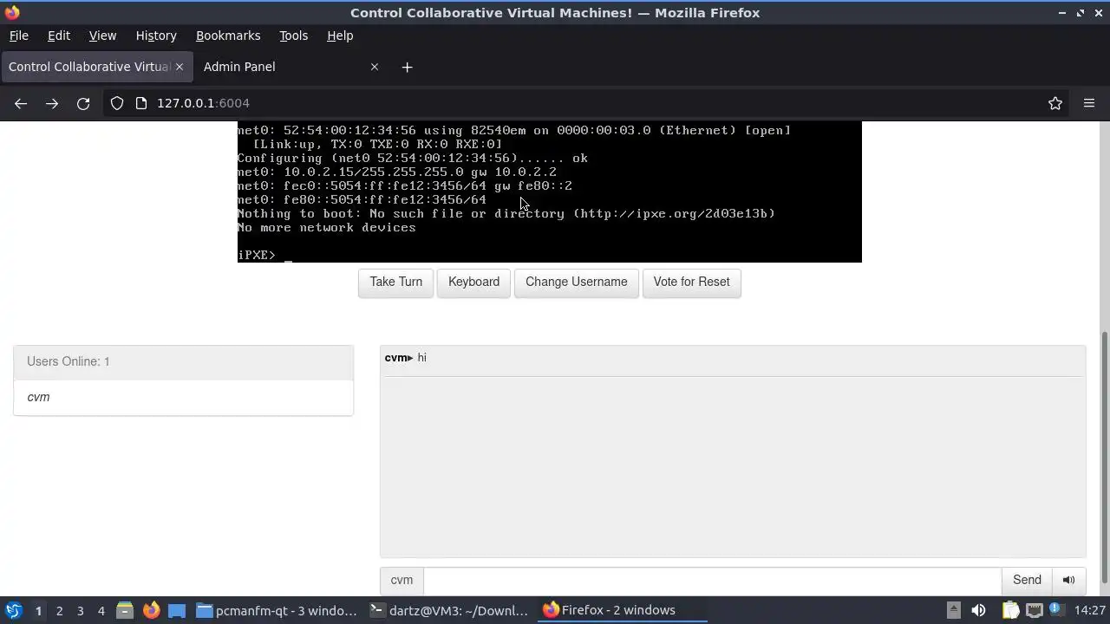1110x624 pixels.
Task: Switch to the Admin Panel tab
Action: pos(291,67)
